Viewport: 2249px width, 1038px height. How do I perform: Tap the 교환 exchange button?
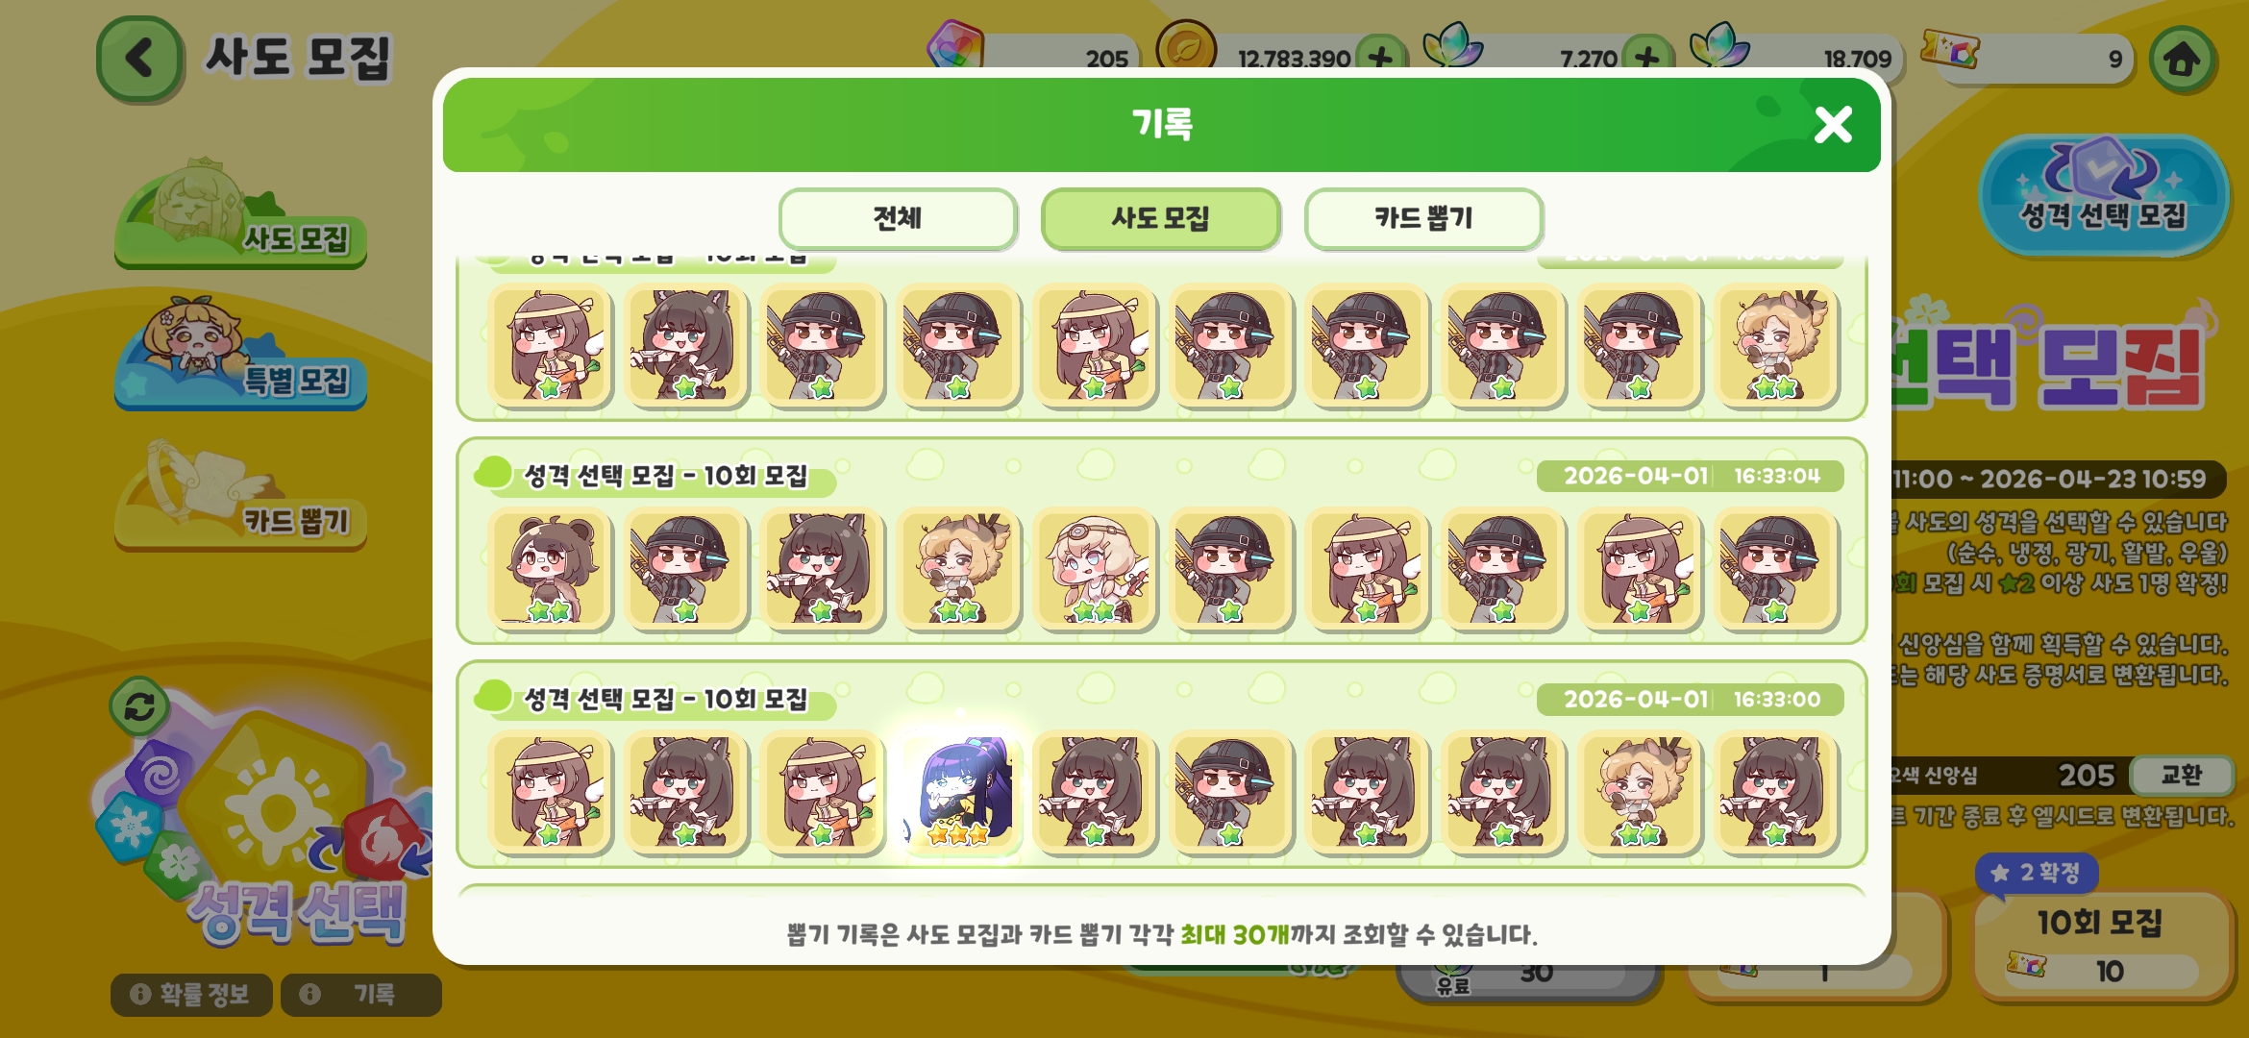[2181, 775]
